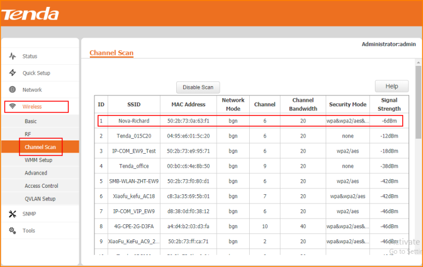Open QVLAN Setup page
423x267 pixels.
coord(40,199)
